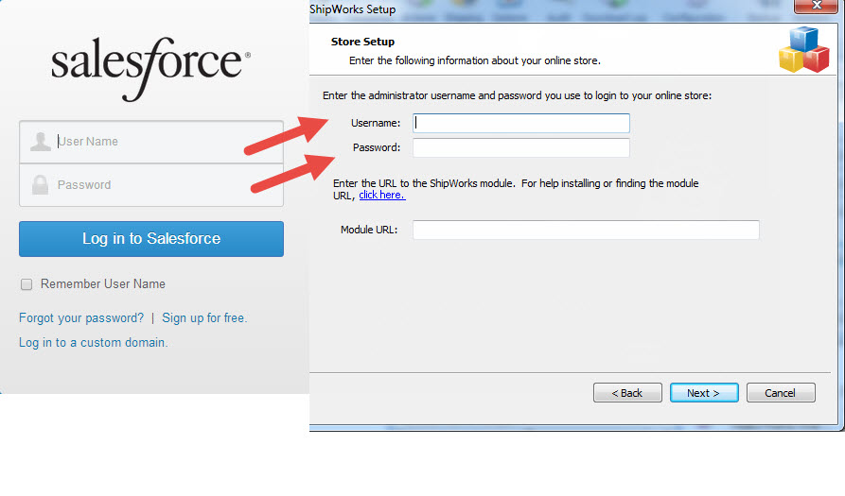
Task: Click the 'Store Setup' heading text
Action: pos(362,42)
